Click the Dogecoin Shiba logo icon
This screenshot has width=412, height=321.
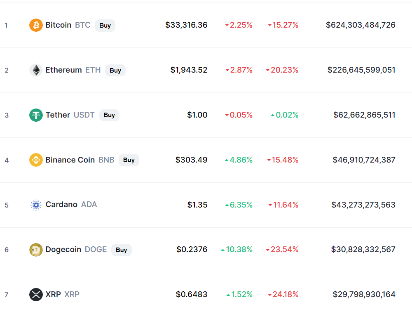coord(36,250)
